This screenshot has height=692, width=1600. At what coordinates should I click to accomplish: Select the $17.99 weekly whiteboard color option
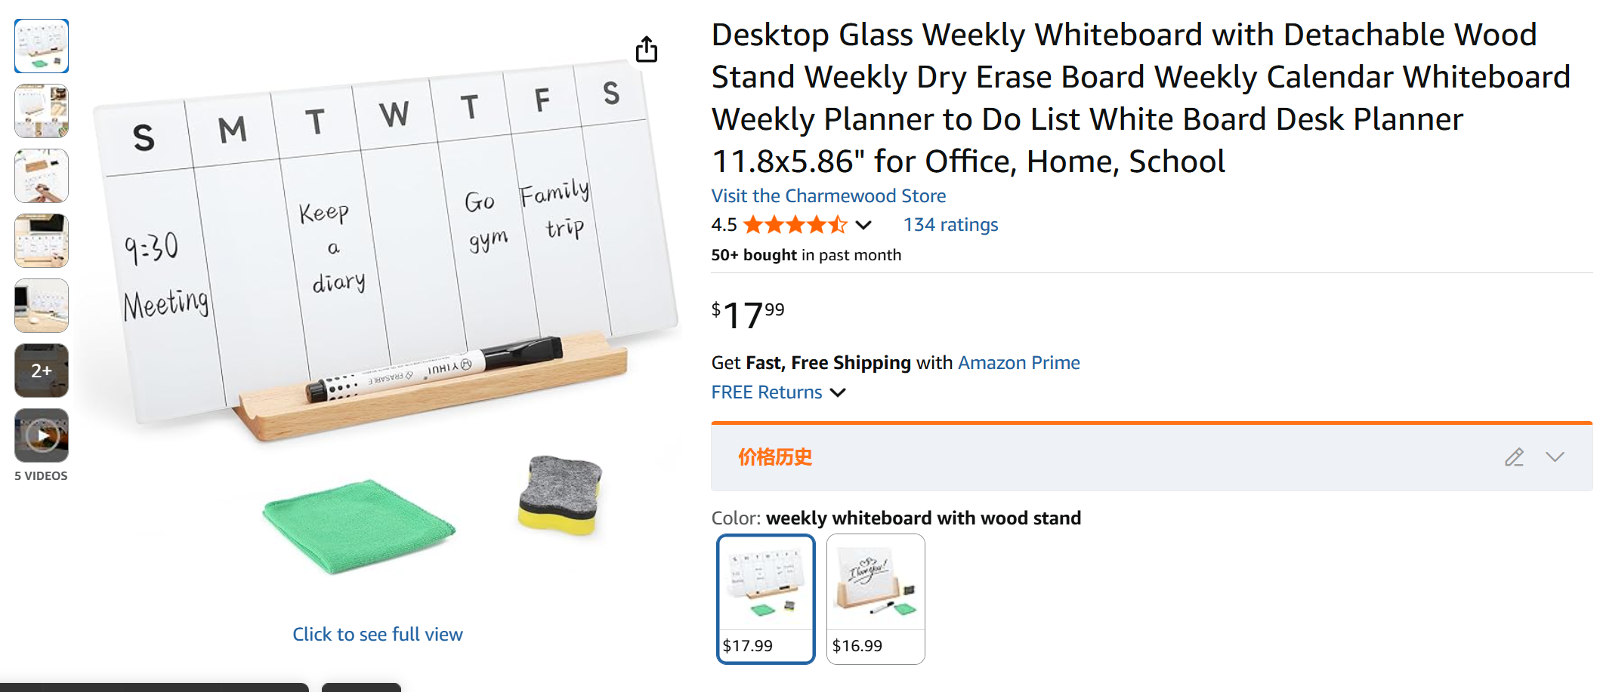765,598
